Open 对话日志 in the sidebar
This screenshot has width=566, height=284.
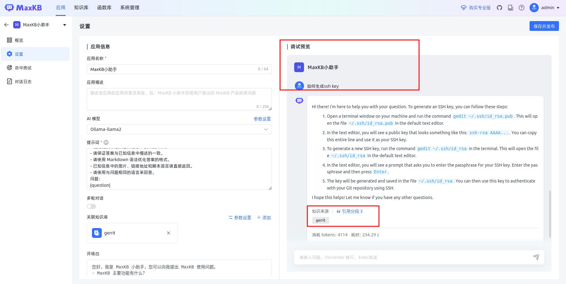pyautogui.click(x=35, y=81)
